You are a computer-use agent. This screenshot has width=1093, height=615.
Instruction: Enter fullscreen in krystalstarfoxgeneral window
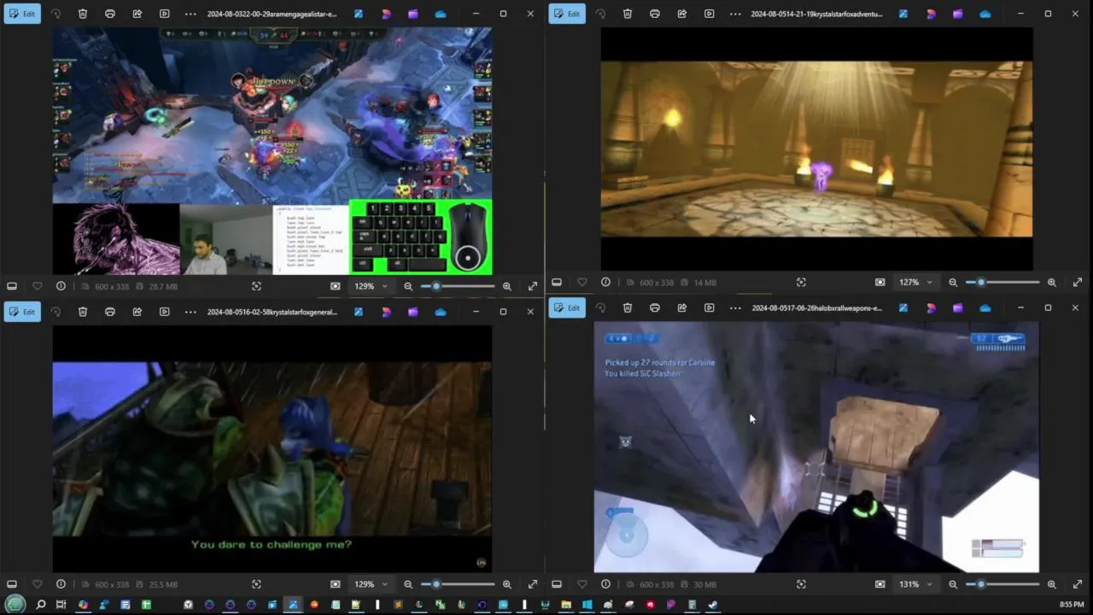[x=533, y=584]
